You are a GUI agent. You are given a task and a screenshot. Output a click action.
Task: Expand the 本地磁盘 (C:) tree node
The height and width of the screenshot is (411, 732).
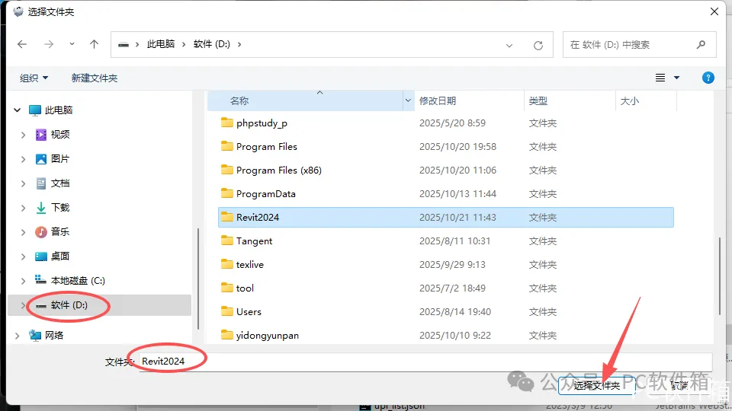coord(23,281)
